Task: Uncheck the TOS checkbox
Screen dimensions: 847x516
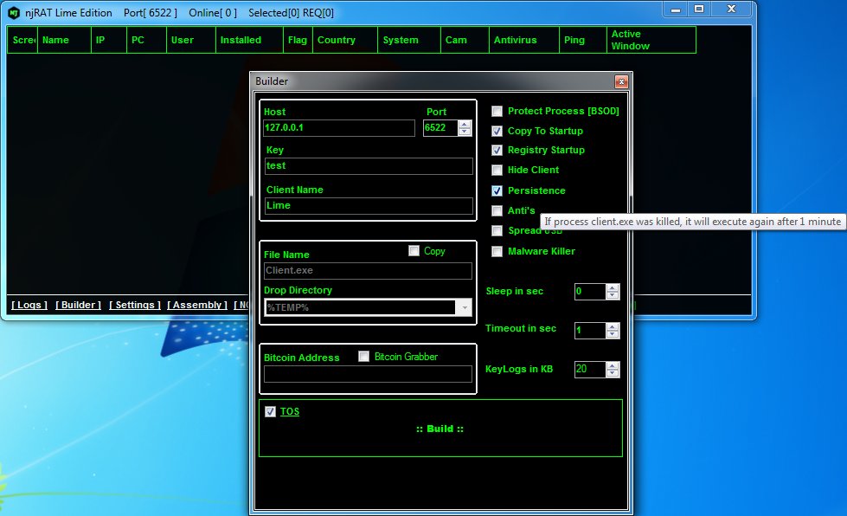Action: pos(270,412)
